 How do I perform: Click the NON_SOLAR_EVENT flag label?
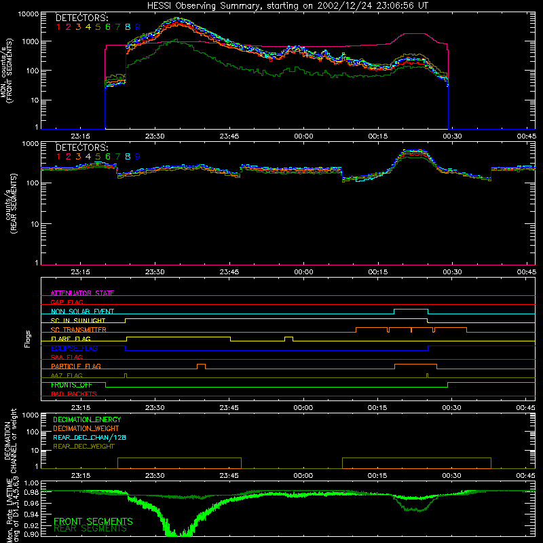tap(82, 312)
